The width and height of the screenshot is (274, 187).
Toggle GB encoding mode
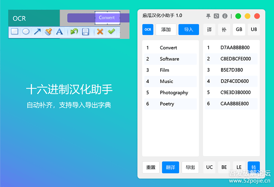click(x=239, y=30)
